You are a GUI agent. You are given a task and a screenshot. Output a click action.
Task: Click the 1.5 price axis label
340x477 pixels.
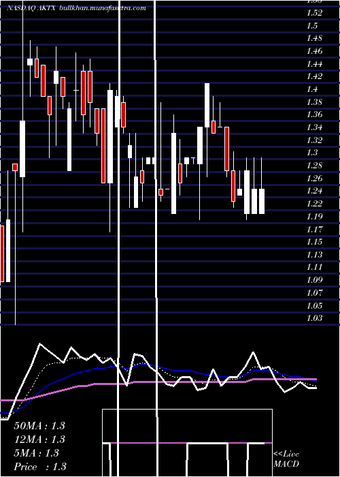coord(312,26)
